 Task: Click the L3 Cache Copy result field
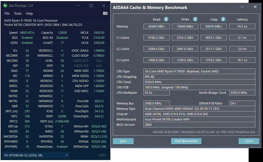click(x=213, y=60)
